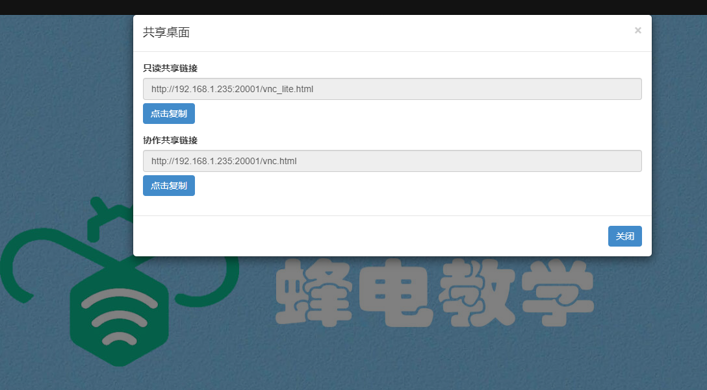Image resolution: width=707 pixels, height=390 pixels.
Task: Copy the 协作共享链接 with its 点击复制 button
Action: pos(169,186)
